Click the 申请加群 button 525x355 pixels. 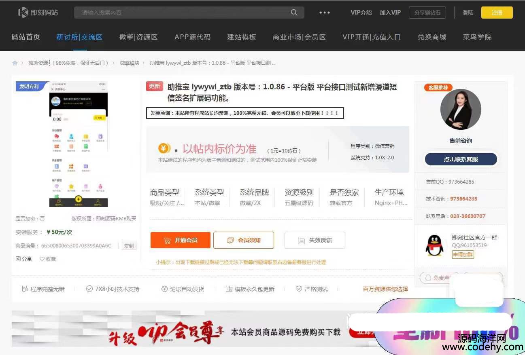tap(463, 254)
